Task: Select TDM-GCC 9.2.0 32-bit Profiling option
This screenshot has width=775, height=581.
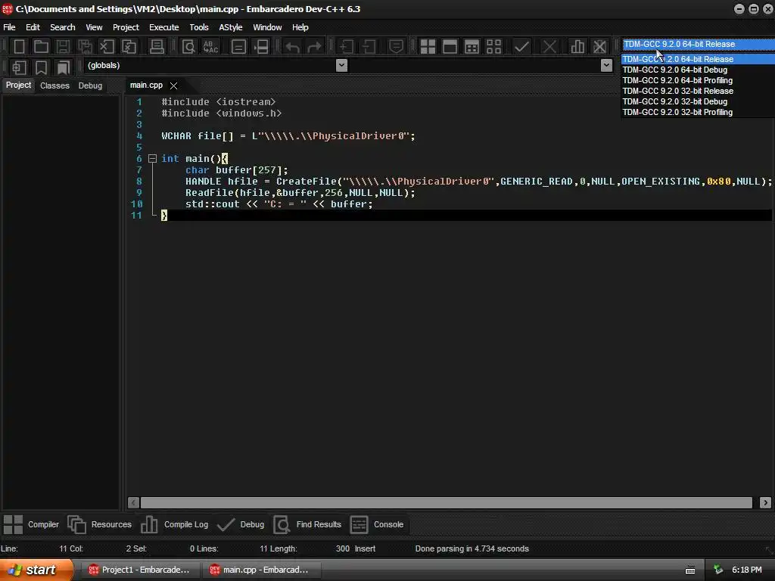Action: point(698,112)
